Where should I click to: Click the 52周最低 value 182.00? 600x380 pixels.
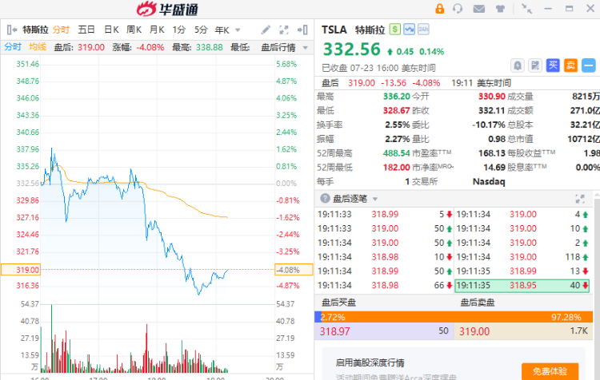pos(397,168)
